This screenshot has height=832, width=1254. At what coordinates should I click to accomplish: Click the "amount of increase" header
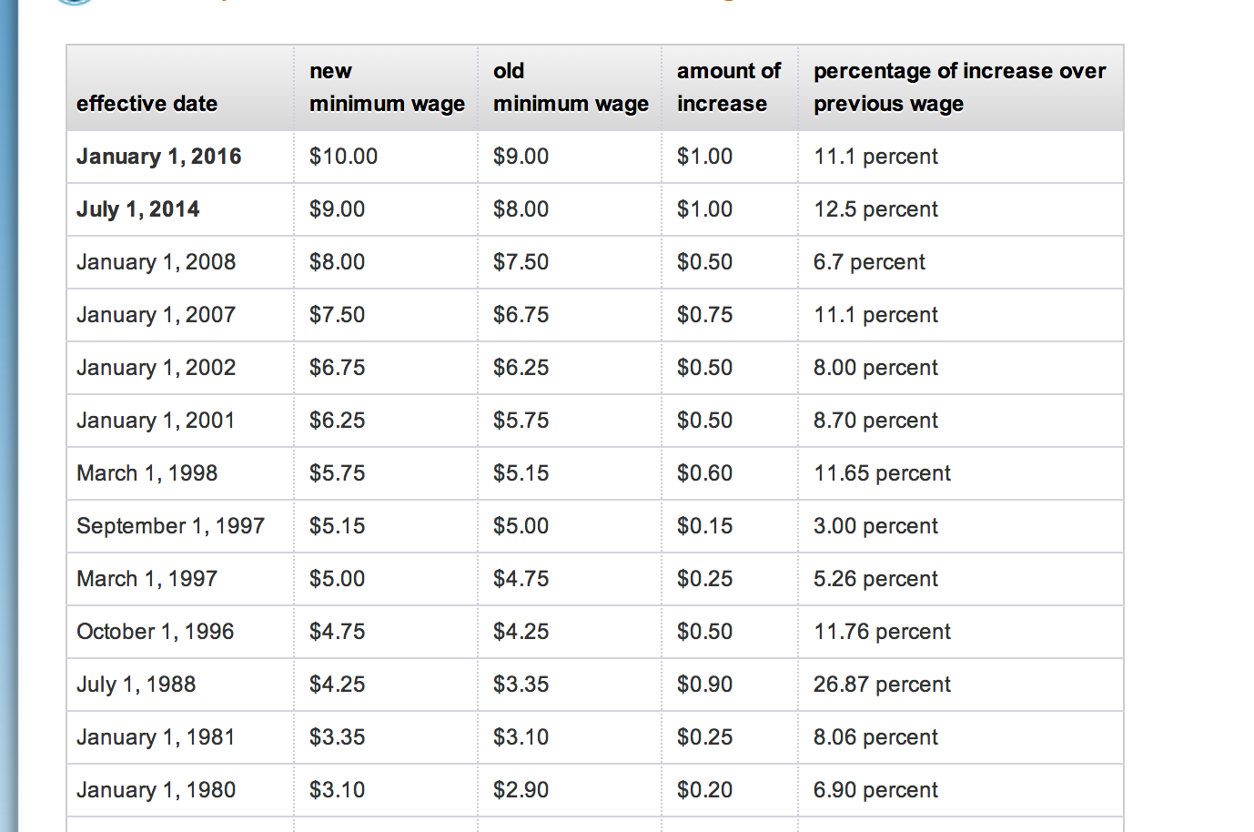point(729,87)
